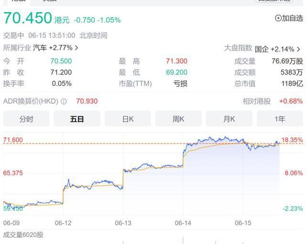Click the 06-12 date marker on chart
306x244 pixels.
pyautogui.click(x=64, y=223)
